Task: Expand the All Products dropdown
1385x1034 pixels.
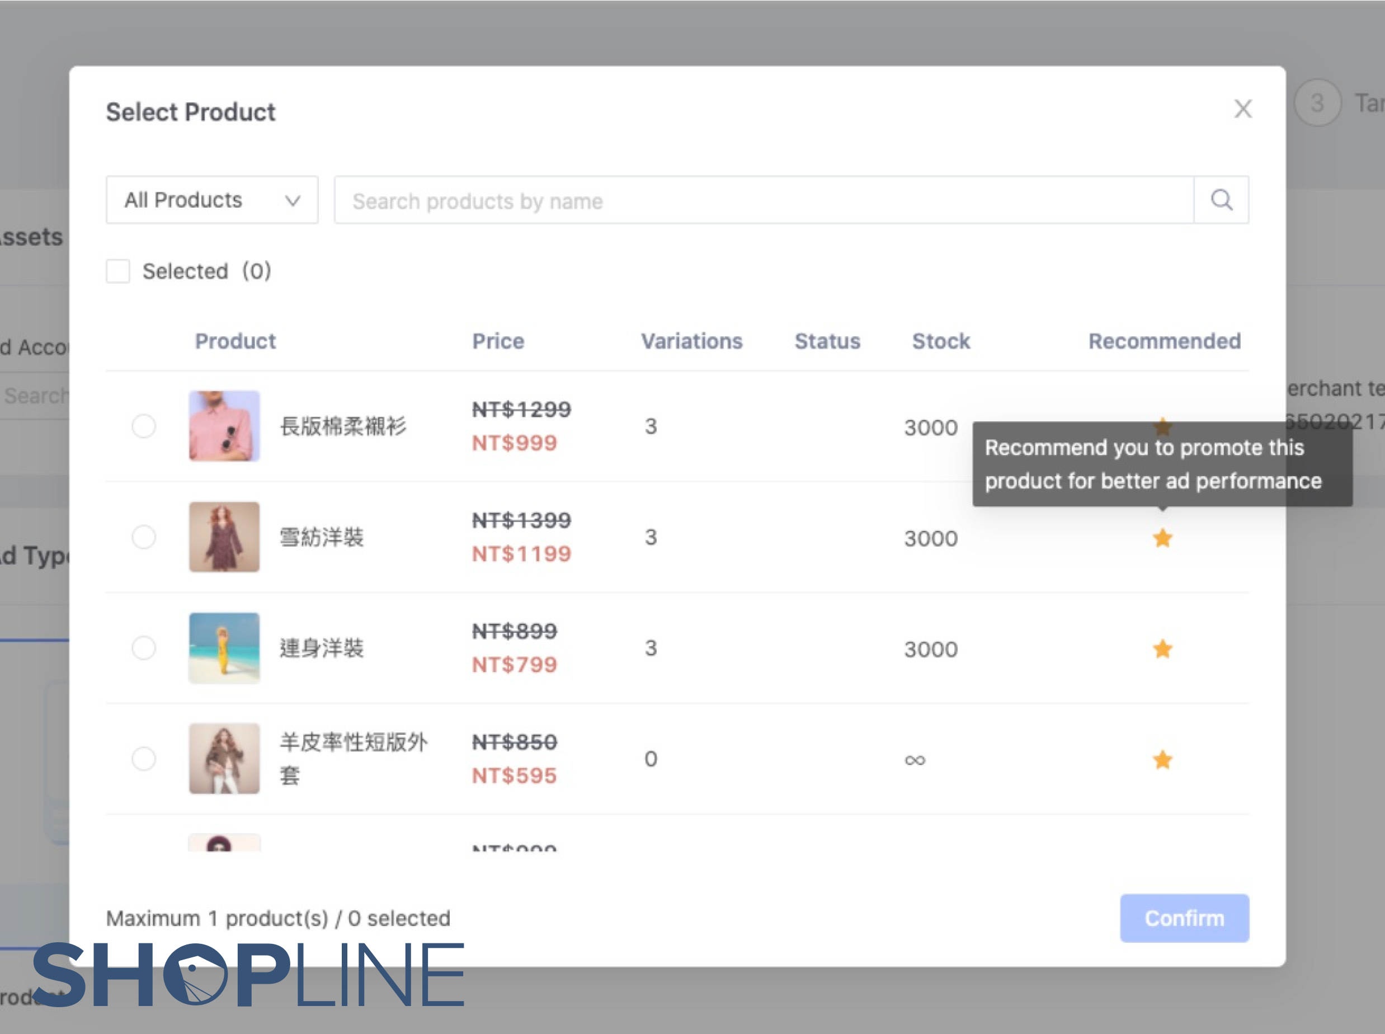Action: 211,200
